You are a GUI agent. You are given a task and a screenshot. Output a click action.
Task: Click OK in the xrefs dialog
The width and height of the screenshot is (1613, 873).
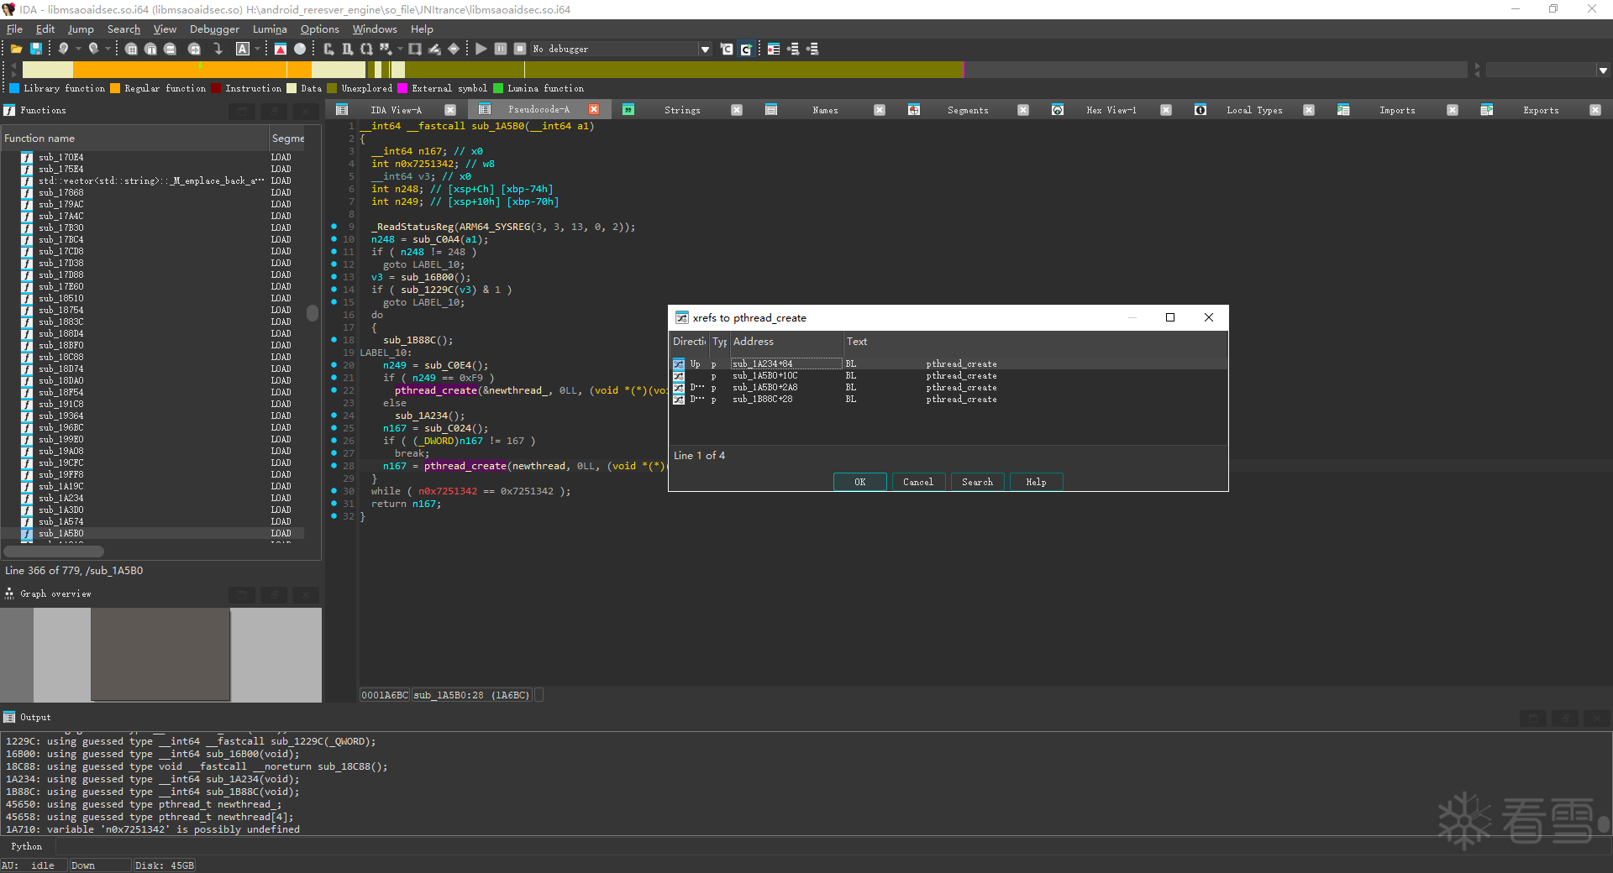click(x=859, y=482)
